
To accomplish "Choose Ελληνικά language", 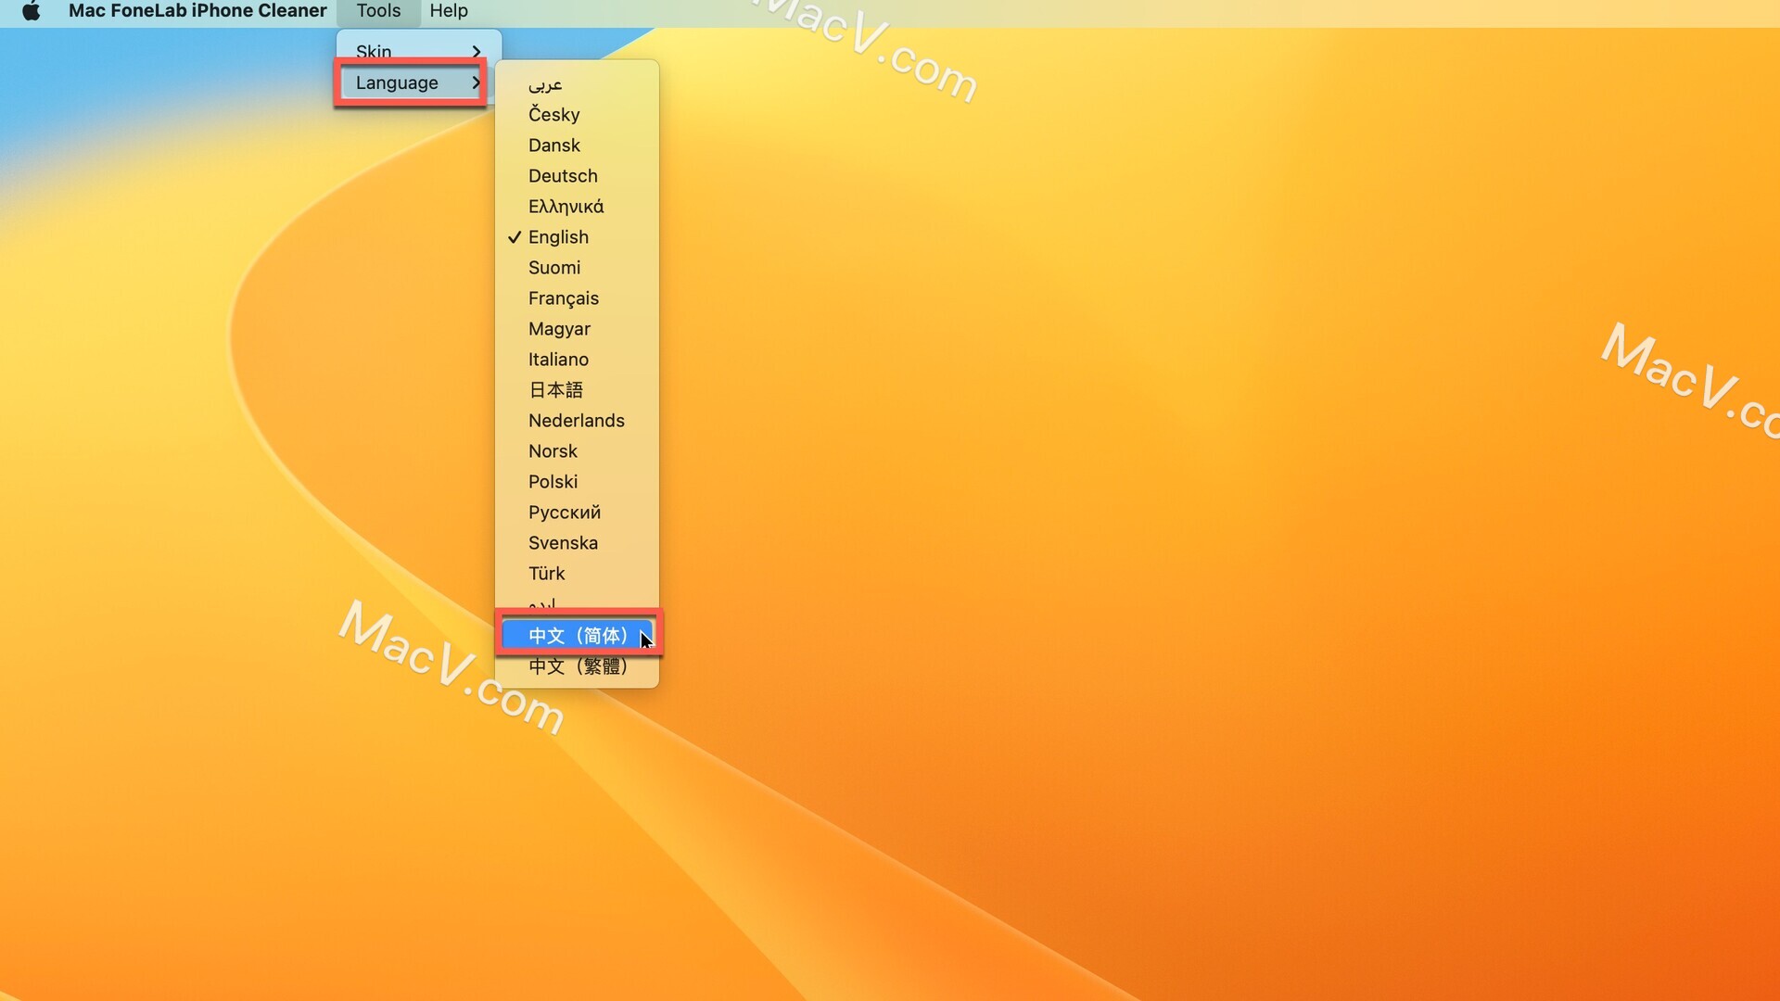I will (x=577, y=207).
